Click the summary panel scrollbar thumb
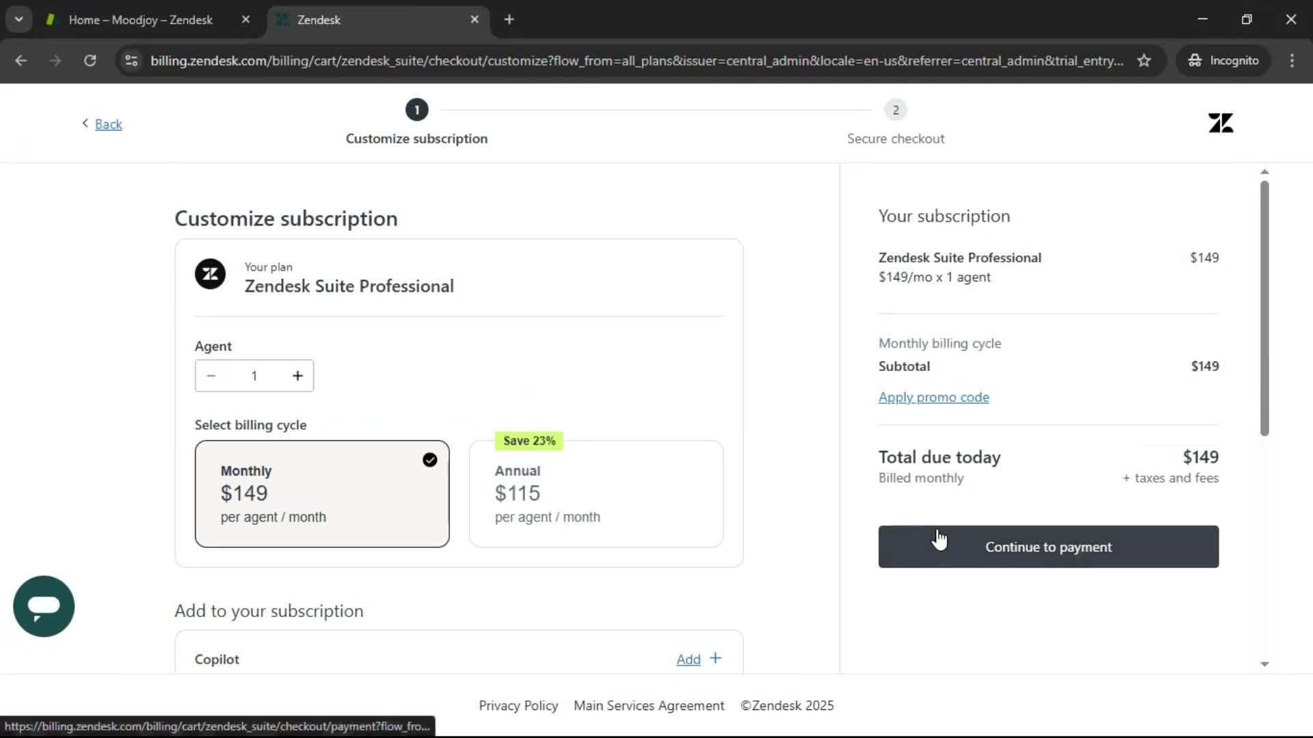This screenshot has height=738, width=1313. tap(1264, 307)
